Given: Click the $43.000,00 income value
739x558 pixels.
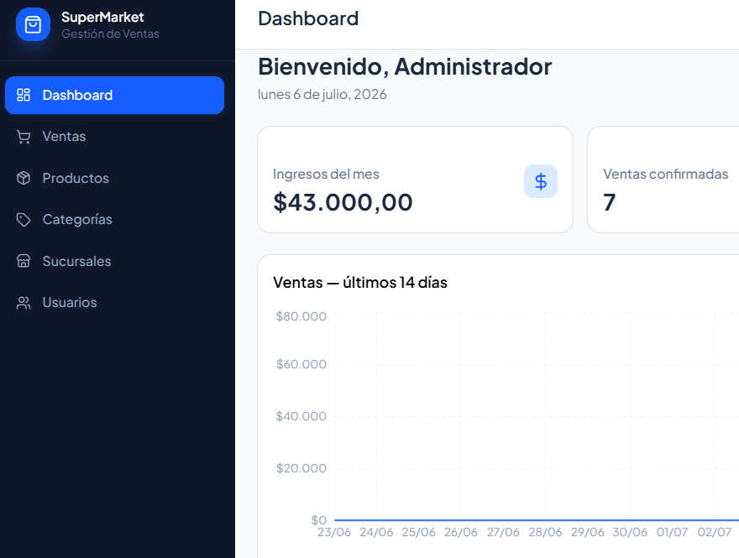Looking at the screenshot, I should pos(343,202).
